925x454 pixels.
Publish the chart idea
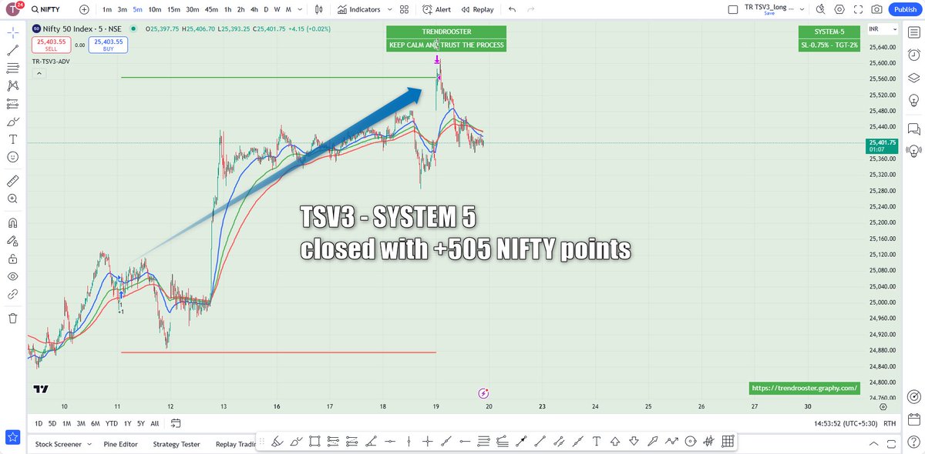click(x=903, y=9)
